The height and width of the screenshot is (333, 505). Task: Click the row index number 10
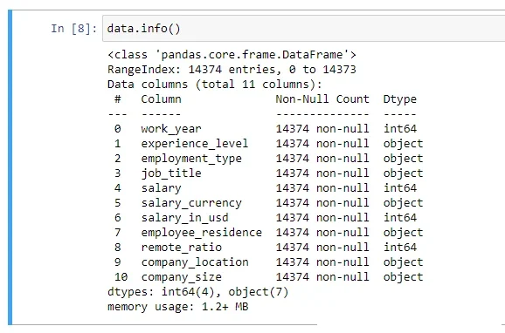click(x=121, y=276)
